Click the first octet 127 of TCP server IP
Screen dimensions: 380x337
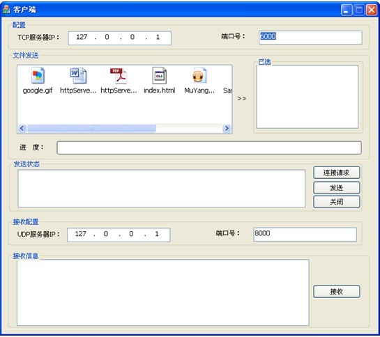point(82,37)
